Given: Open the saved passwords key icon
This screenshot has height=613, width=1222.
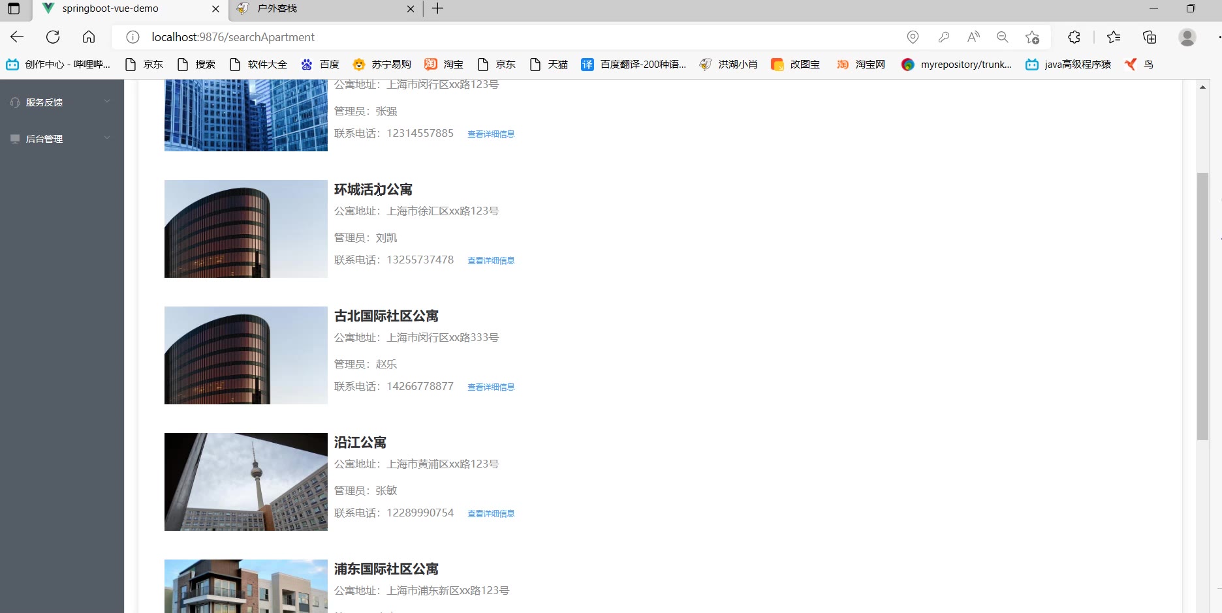Looking at the screenshot, I should tap(943, 37).
